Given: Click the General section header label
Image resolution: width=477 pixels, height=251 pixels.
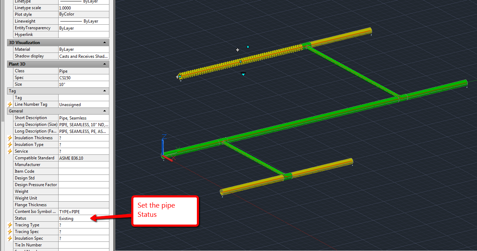Looking at the screenshot, I should pyautogui.click(x=16, y=111).
